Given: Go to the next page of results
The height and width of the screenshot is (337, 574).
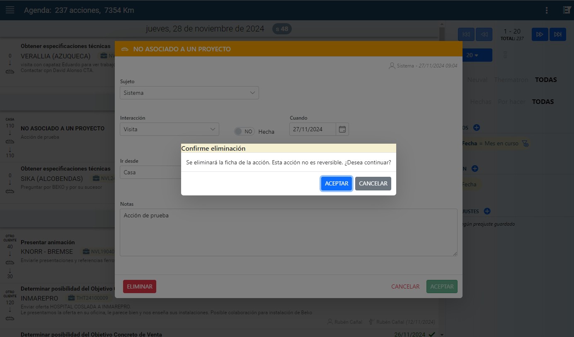Looking at the screenshot, I should tap(540, 34).
